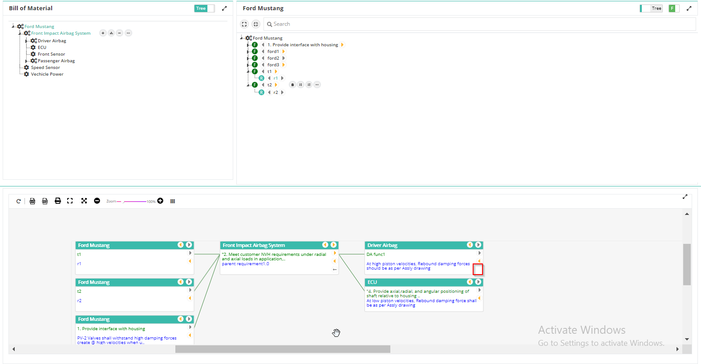Click the second sort icon beside t2

tap(309, 85)
